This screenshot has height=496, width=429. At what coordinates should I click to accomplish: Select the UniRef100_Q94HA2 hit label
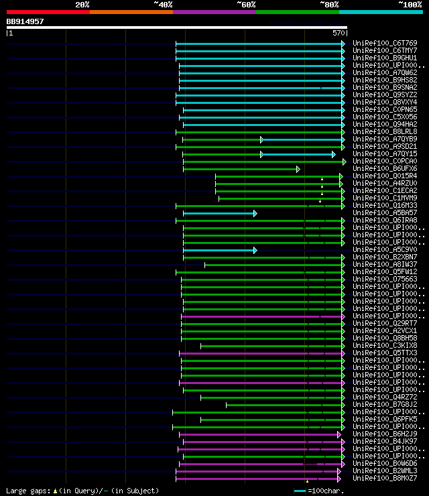click(385, 124)
